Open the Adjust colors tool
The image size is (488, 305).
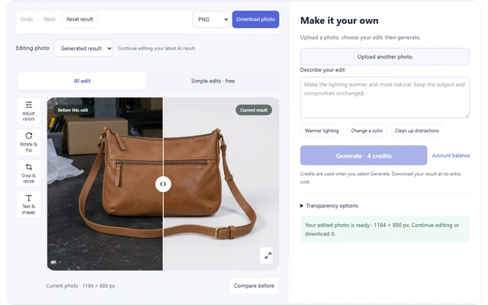click(29, 111)
